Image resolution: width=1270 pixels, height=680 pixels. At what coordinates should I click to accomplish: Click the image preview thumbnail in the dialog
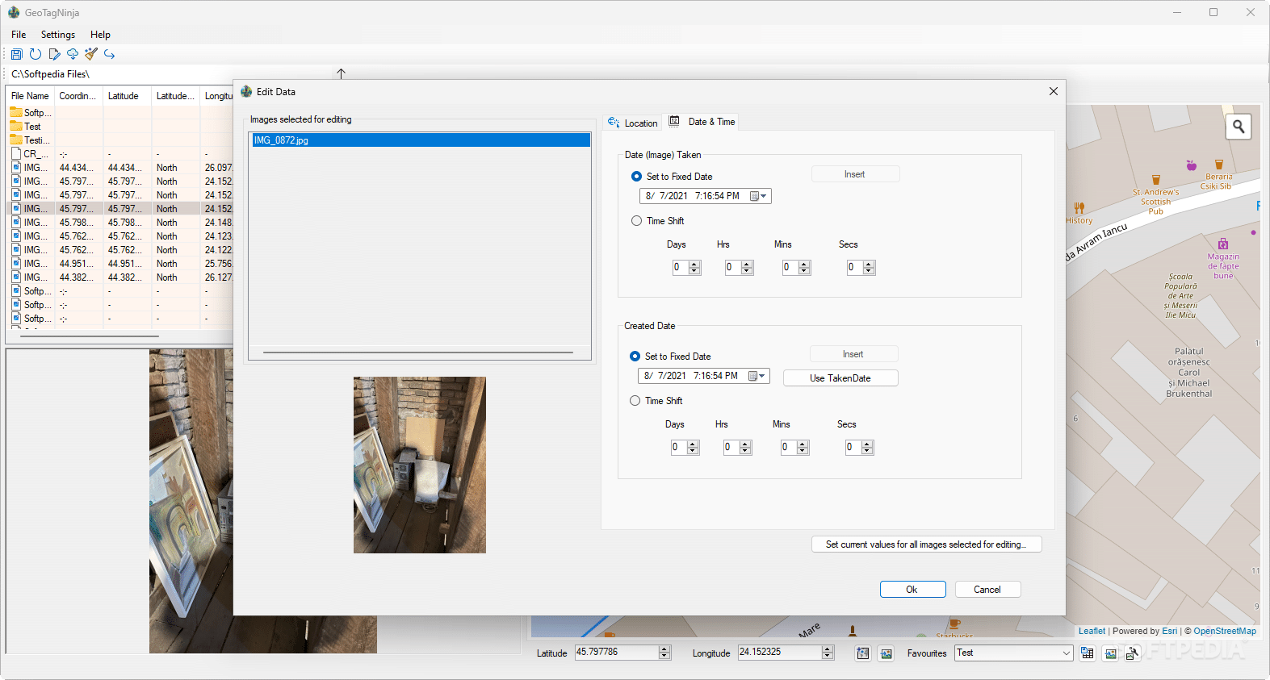(420, 465)
